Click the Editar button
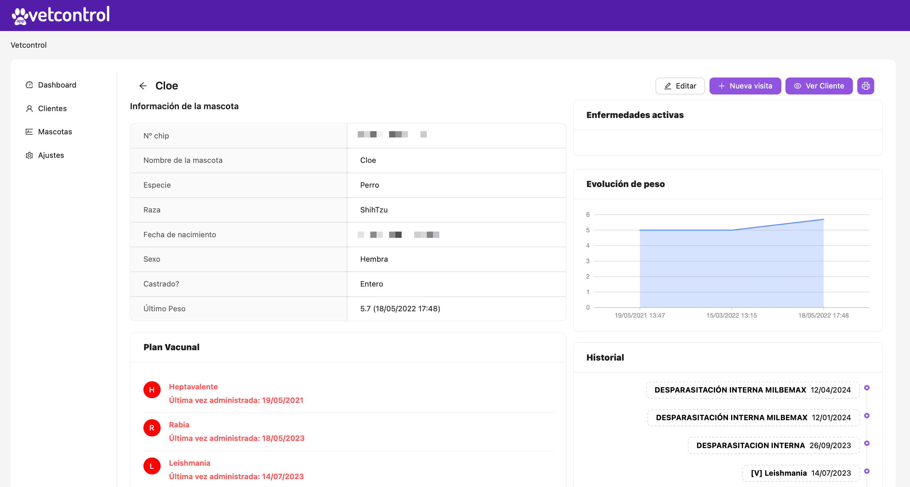The width and height of the screenshot is (910, 487). point(680,86)
